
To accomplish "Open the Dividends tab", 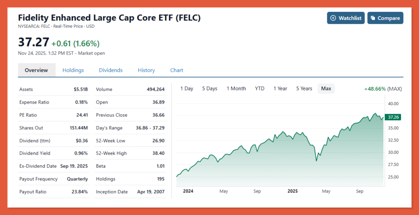I will point(110,70).
